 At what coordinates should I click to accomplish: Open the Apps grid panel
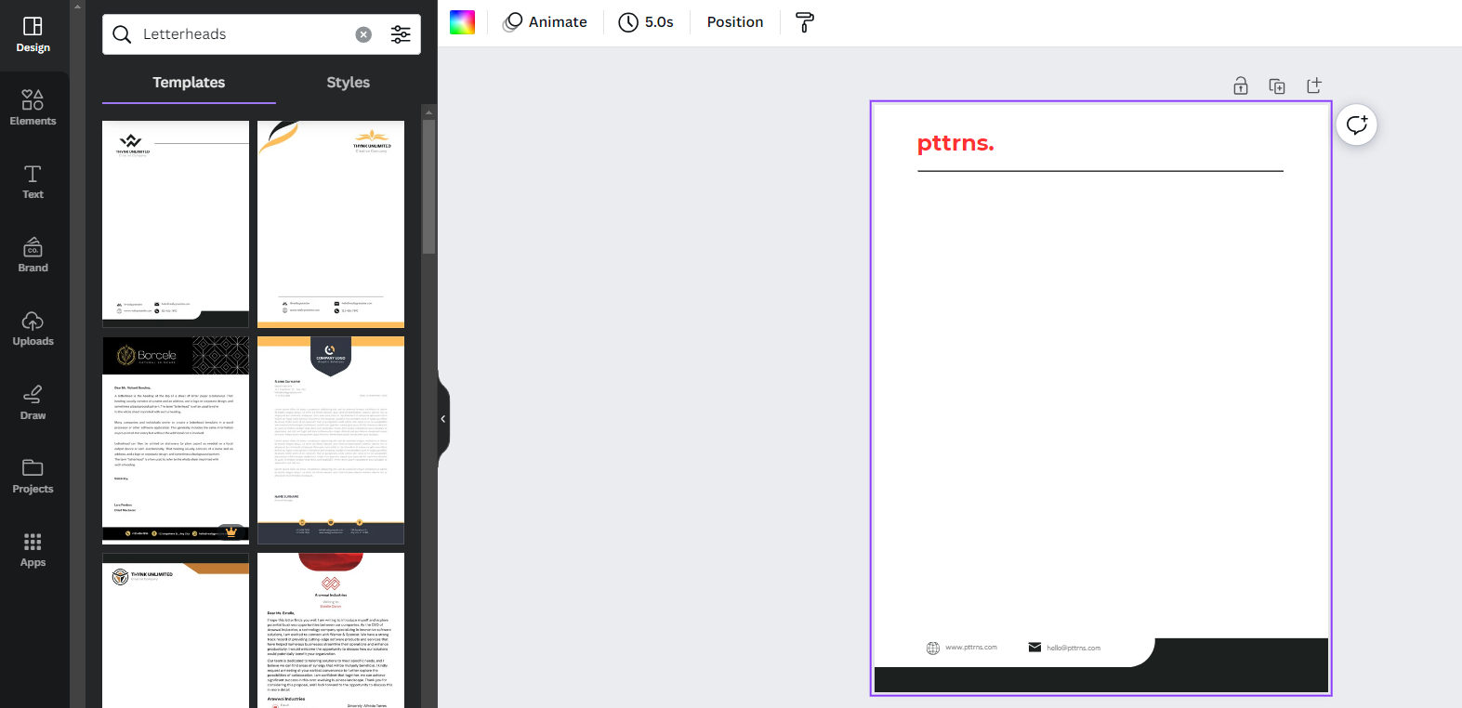click(x=33, y=549)
